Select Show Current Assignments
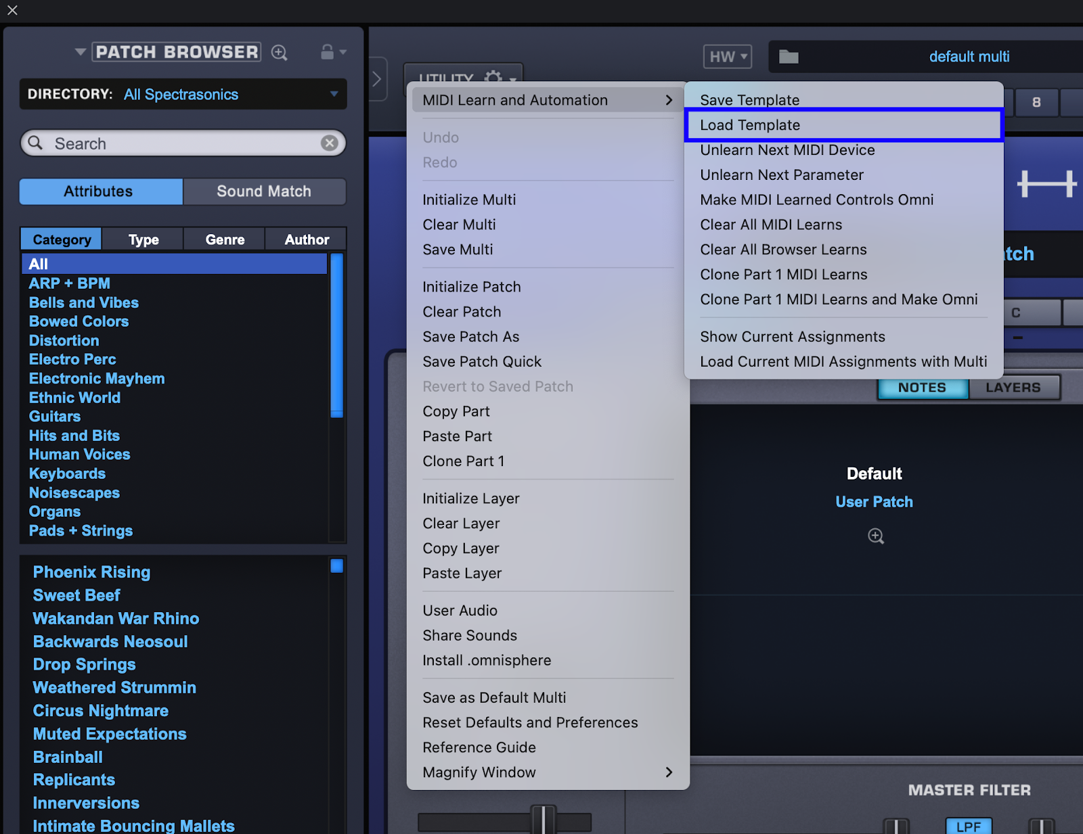1083x834 pixels. [x=843, y=337]
